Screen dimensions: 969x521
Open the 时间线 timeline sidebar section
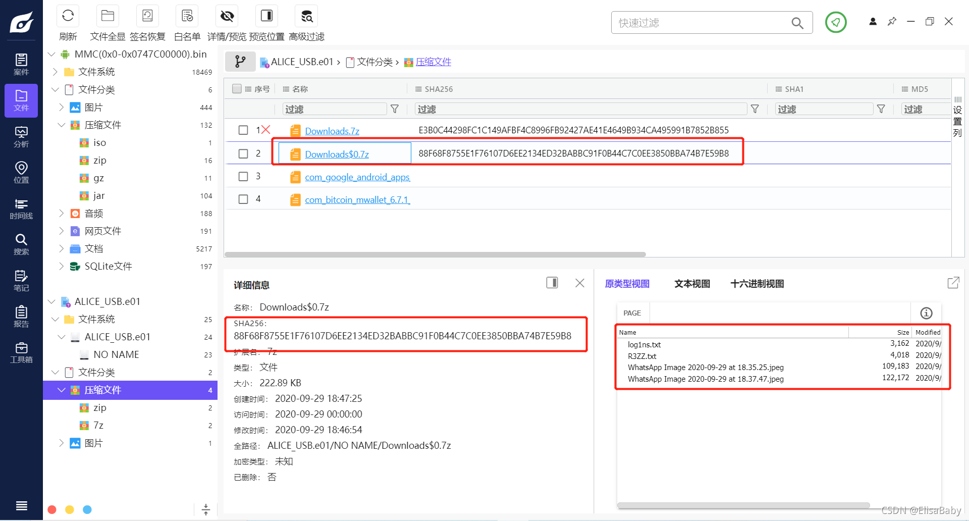(21, 209)
